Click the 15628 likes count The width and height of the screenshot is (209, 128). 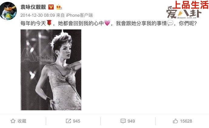(186, 121)
